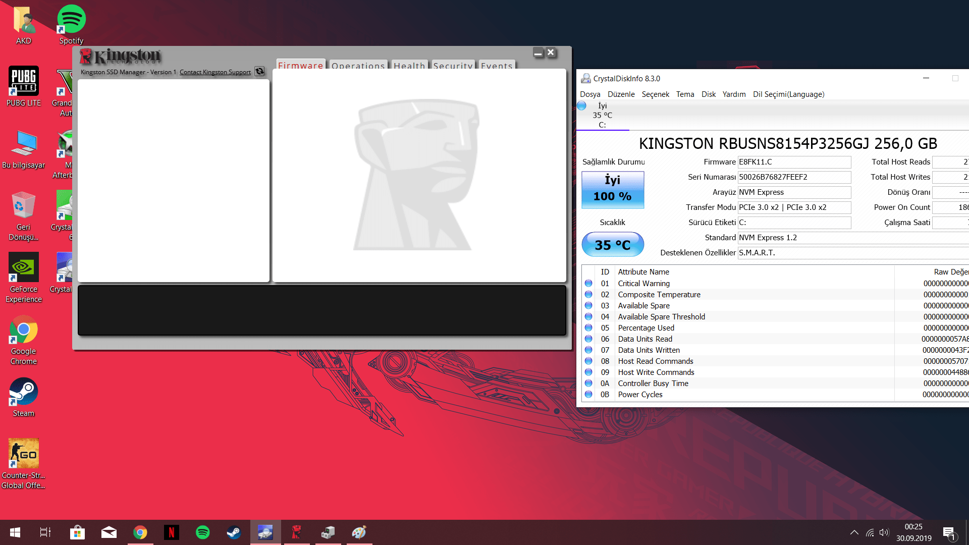Click the İyi 100 % health status button
The width and height of the screenshot is (969, 545).
613,189
